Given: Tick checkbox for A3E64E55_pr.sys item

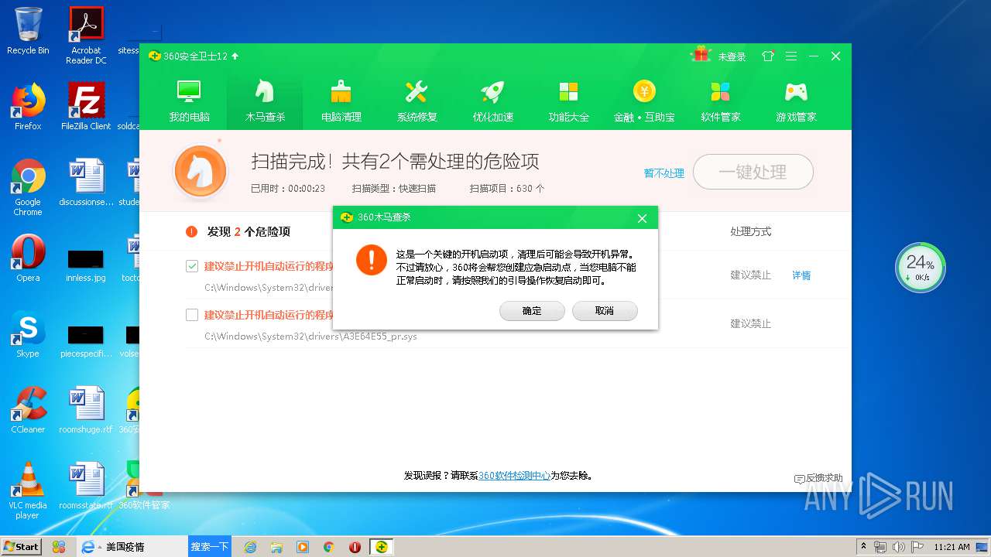Looking at the screenshot, I should tap(192, 315).
